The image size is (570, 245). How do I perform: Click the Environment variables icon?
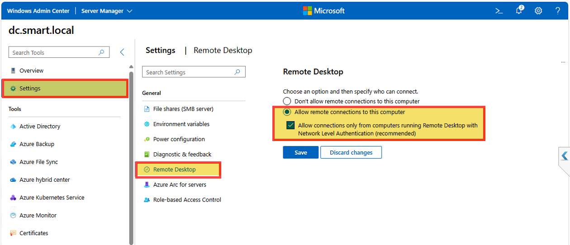(x=147, y=124)
